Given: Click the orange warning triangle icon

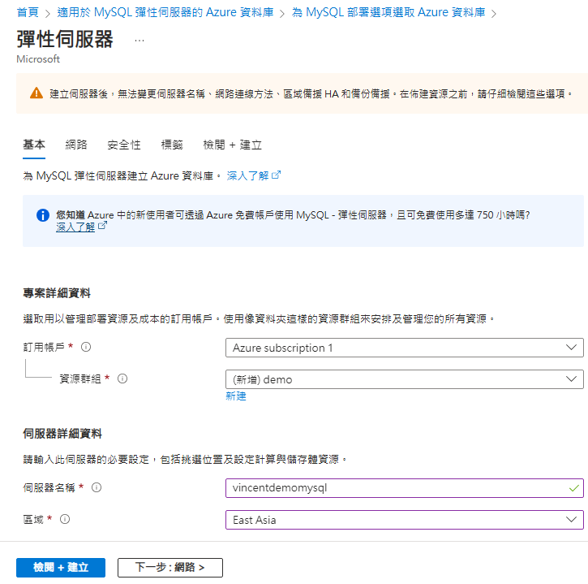Looking at the screenshot, I should [36, 93].
